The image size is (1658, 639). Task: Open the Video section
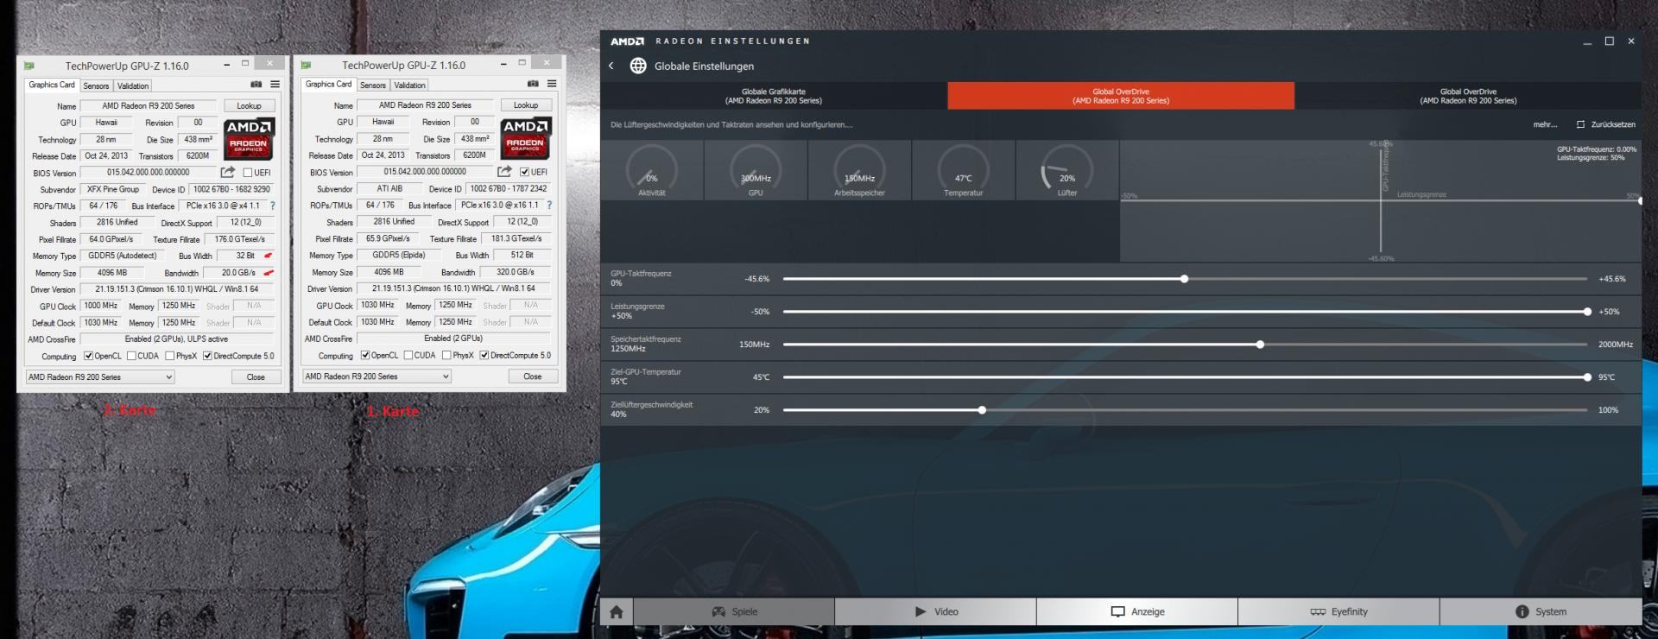(936, 611)
